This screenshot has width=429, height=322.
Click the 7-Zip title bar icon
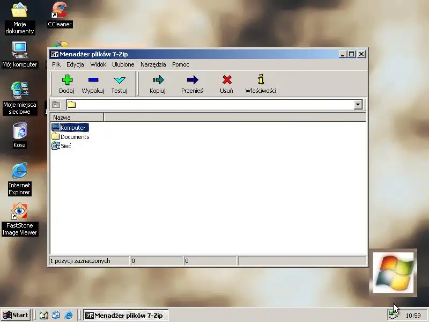[55, 54]
